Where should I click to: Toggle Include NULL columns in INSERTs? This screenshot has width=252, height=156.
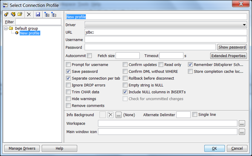pos(125,92)
